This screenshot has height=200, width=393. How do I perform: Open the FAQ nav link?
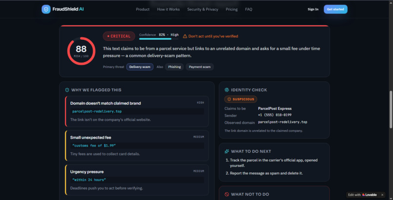tap(249, 9)
